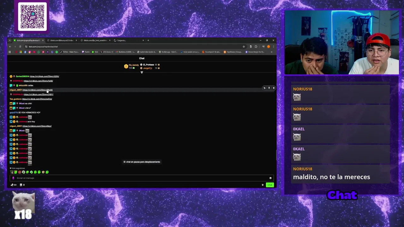Screen dimensions: 404x227
Task: Open Carlos230204's TikTok link
Action: 44,76
